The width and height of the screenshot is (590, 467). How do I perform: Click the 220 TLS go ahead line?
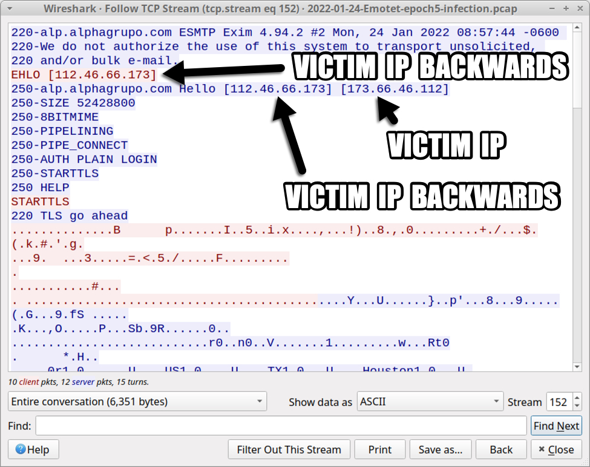(x=69, y=215)
